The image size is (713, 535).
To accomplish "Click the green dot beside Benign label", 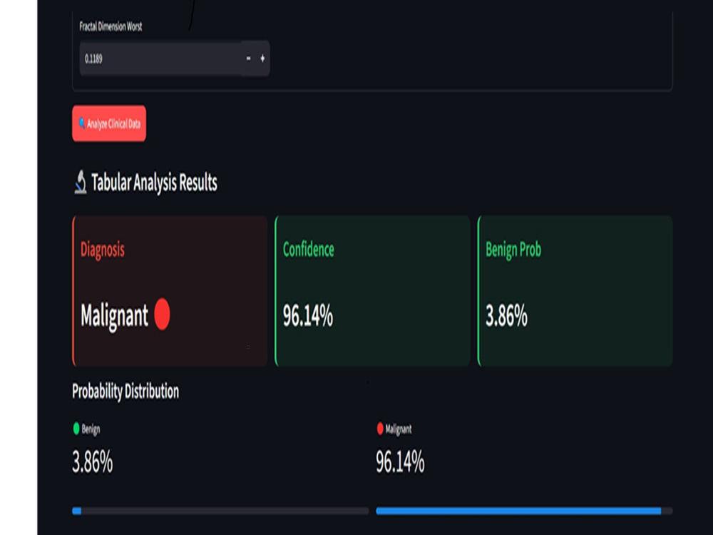I will (76, 429).
